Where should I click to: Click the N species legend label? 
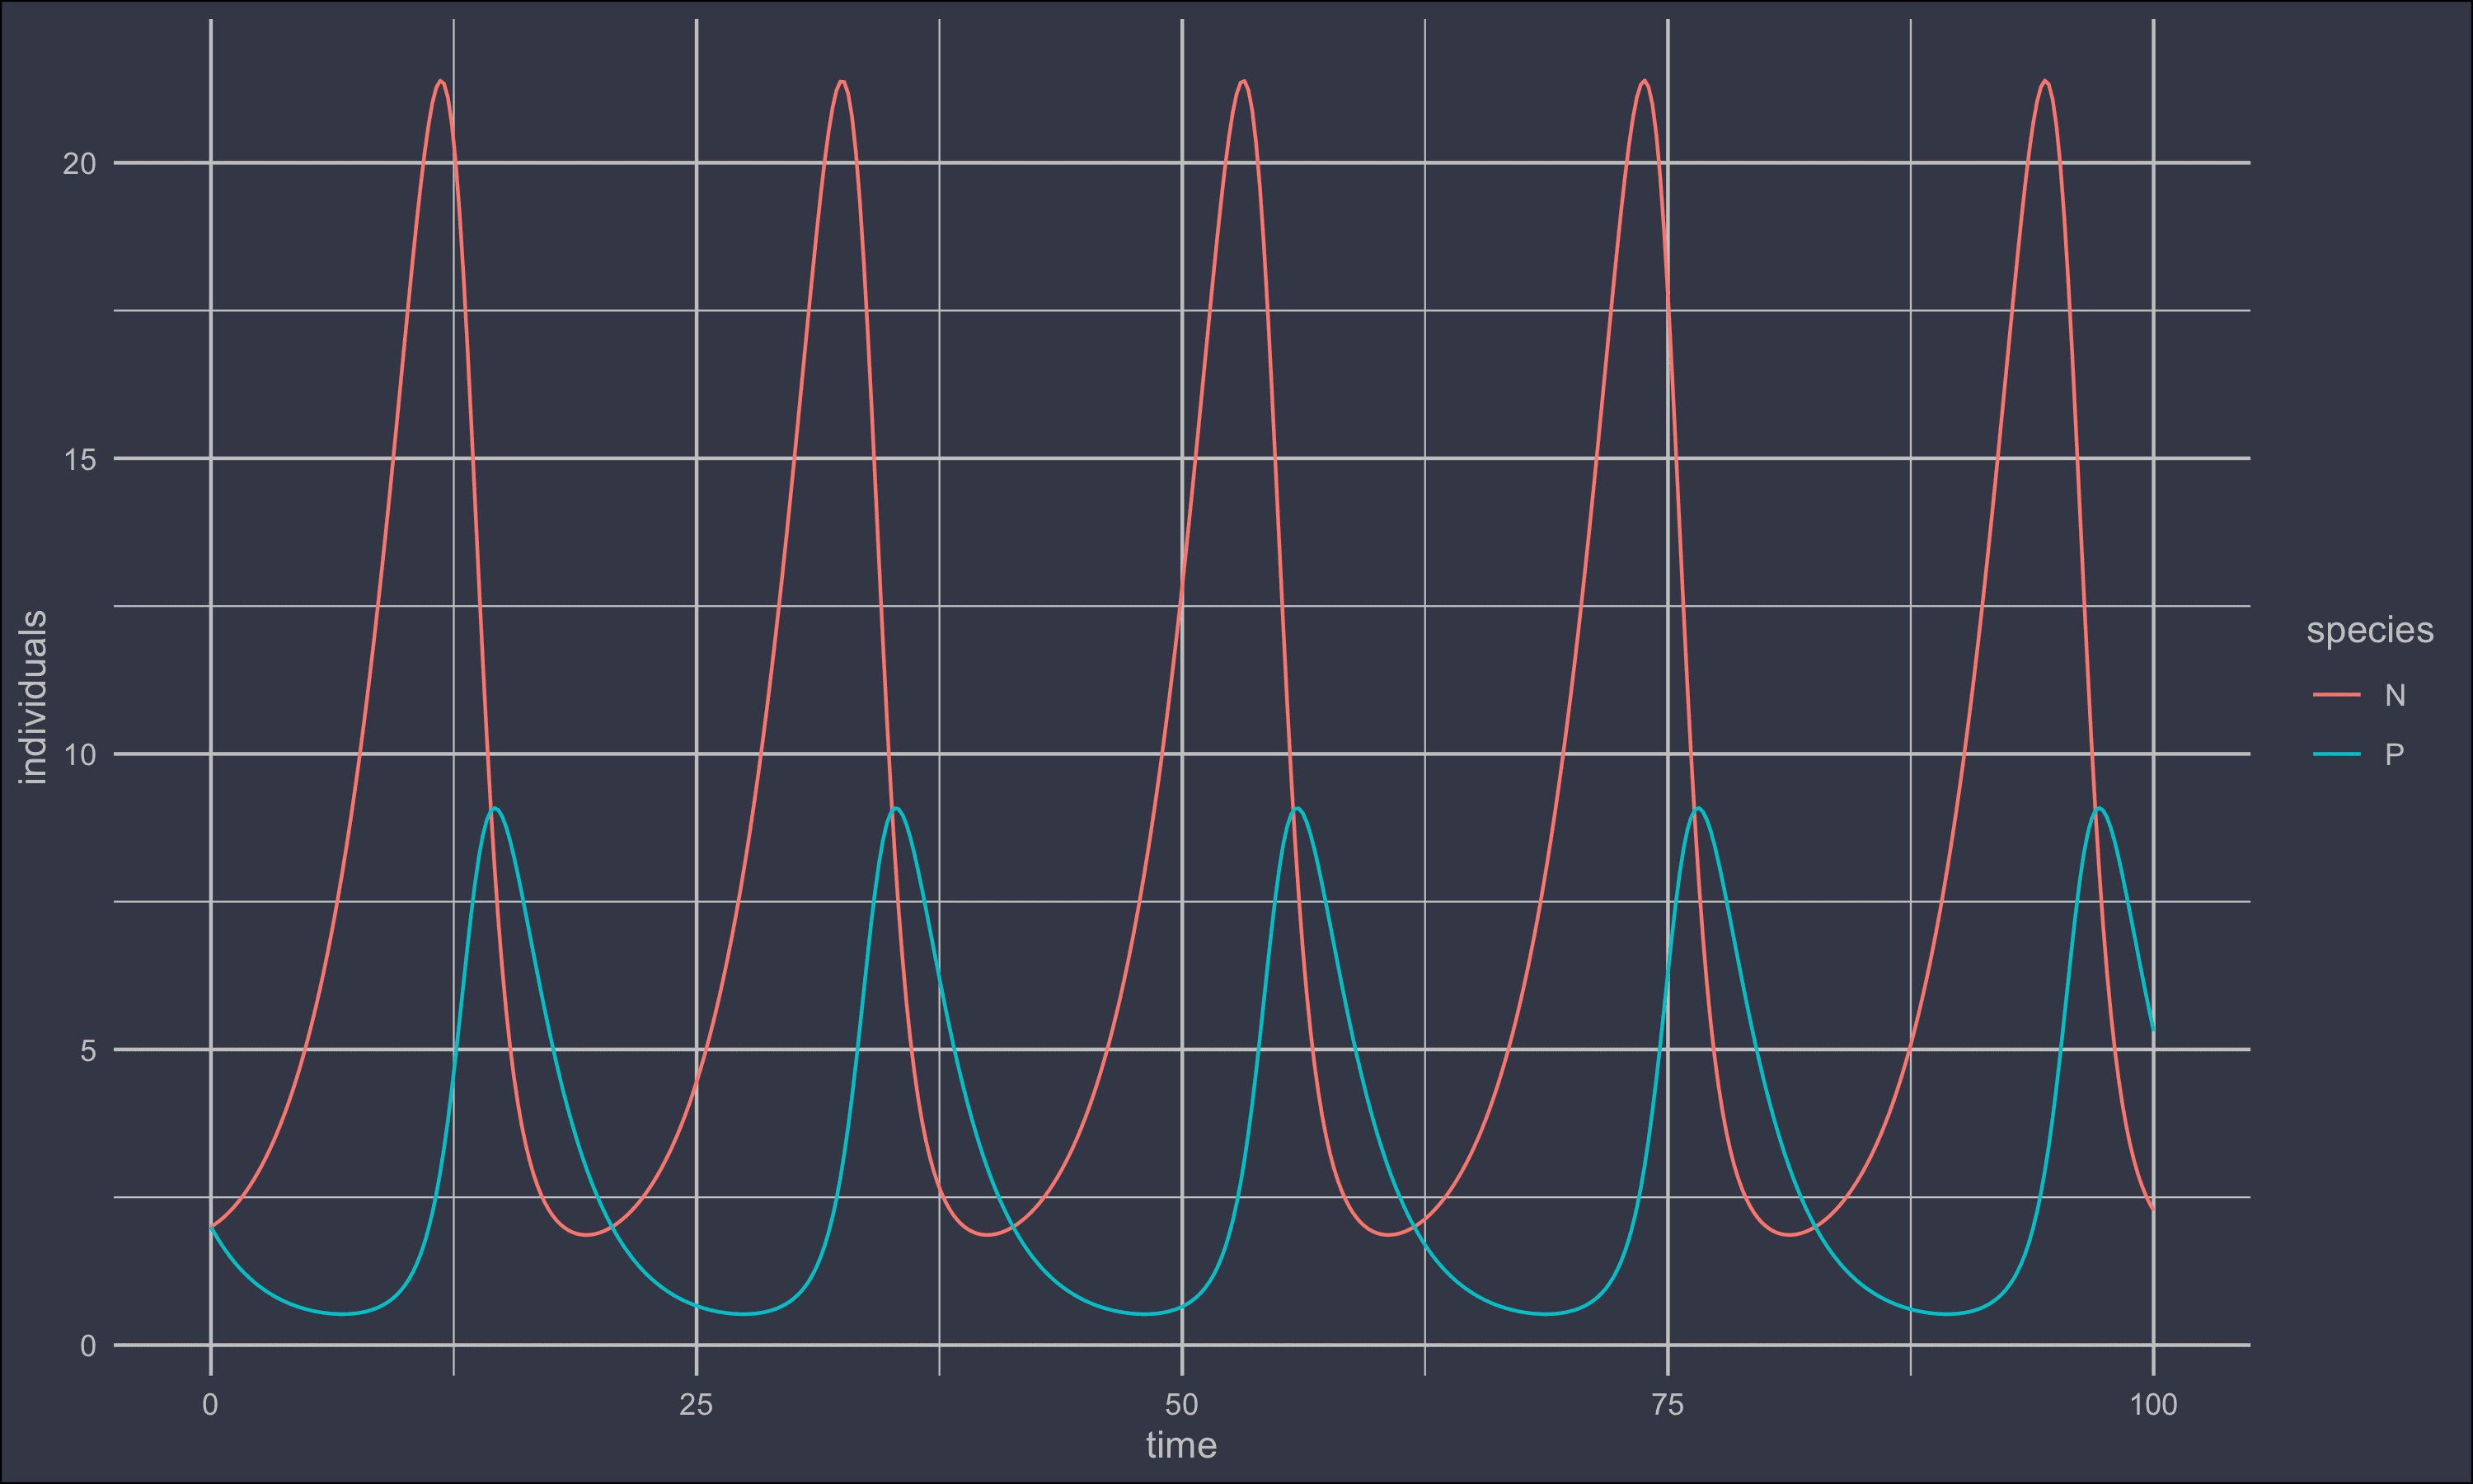(x=2395, y=695)
